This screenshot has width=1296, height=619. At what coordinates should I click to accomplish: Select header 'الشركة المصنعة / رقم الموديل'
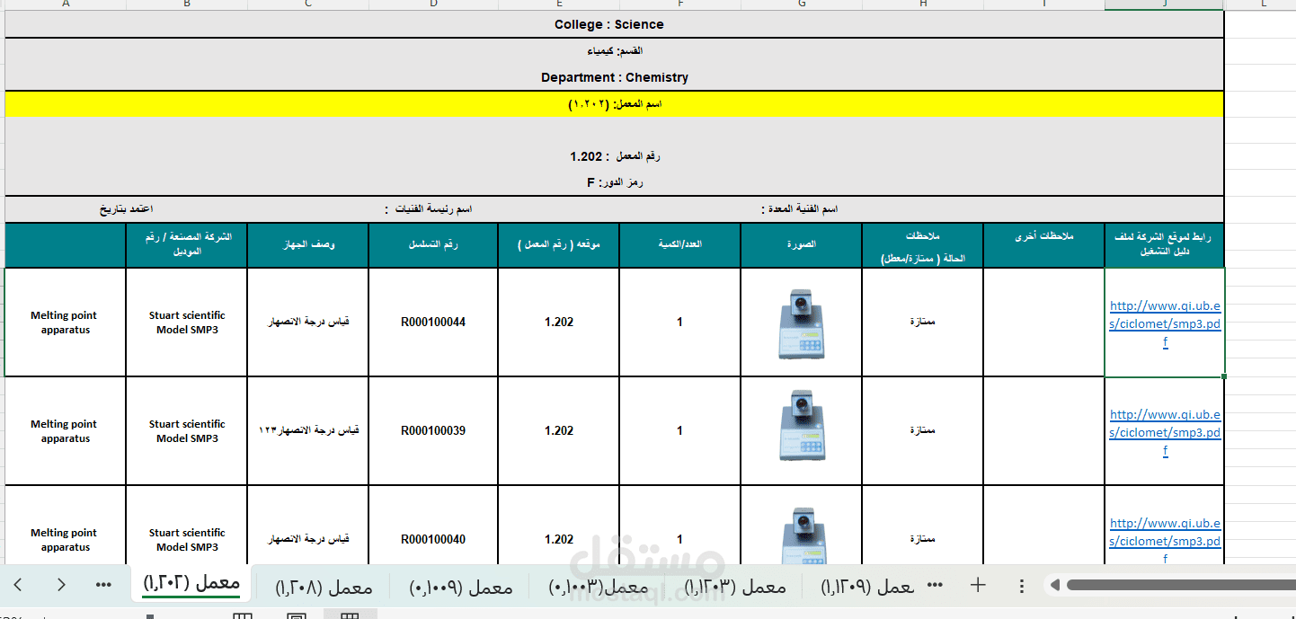(187, 244)
